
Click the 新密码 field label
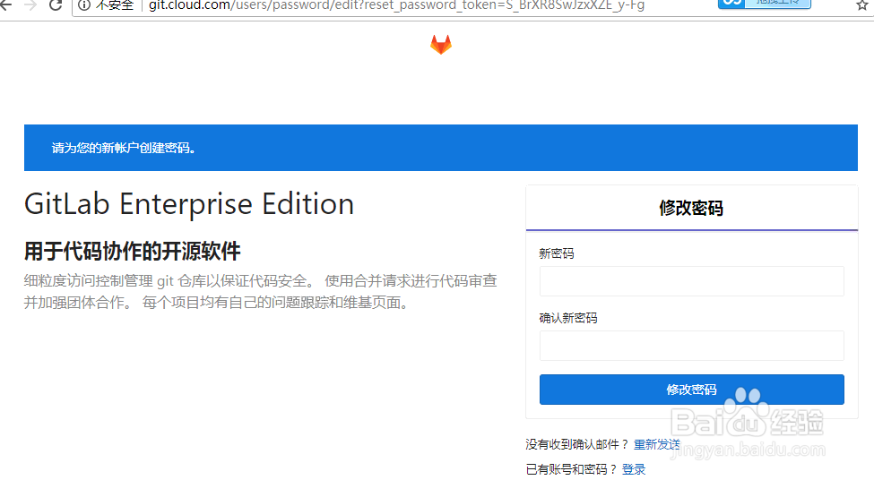pos(557,253)
